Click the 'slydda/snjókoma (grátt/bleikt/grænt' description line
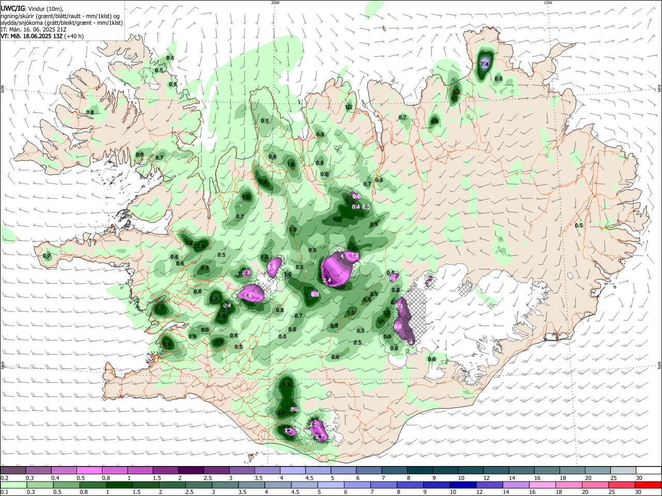This screenshot has width=662, height=496. 62,23
